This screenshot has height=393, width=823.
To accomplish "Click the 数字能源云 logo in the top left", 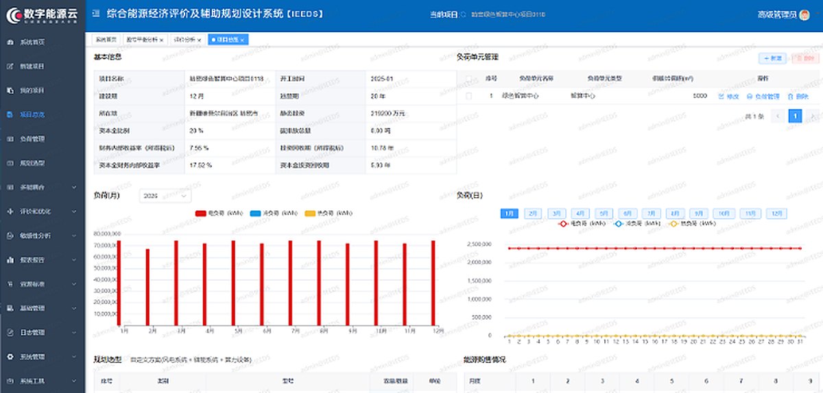I will 43,14.
